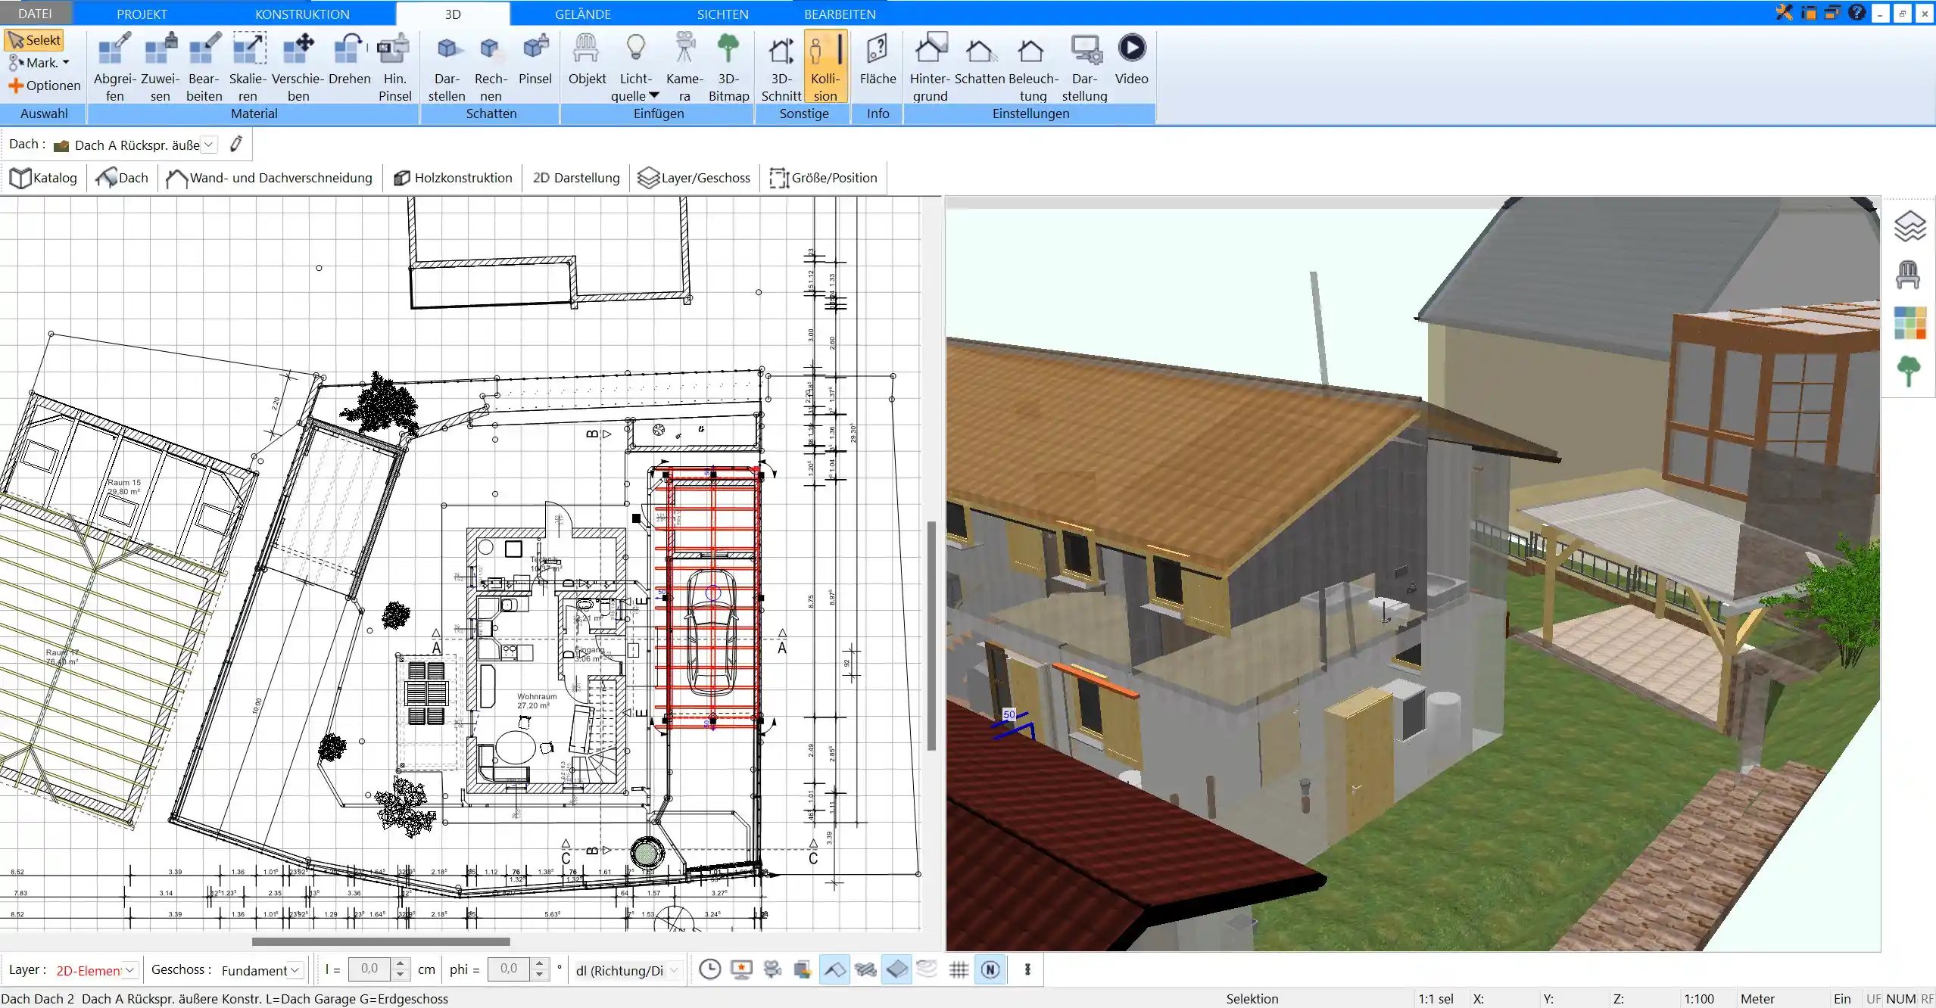
Task: Start the Video tool
Action: (1131, 59)
